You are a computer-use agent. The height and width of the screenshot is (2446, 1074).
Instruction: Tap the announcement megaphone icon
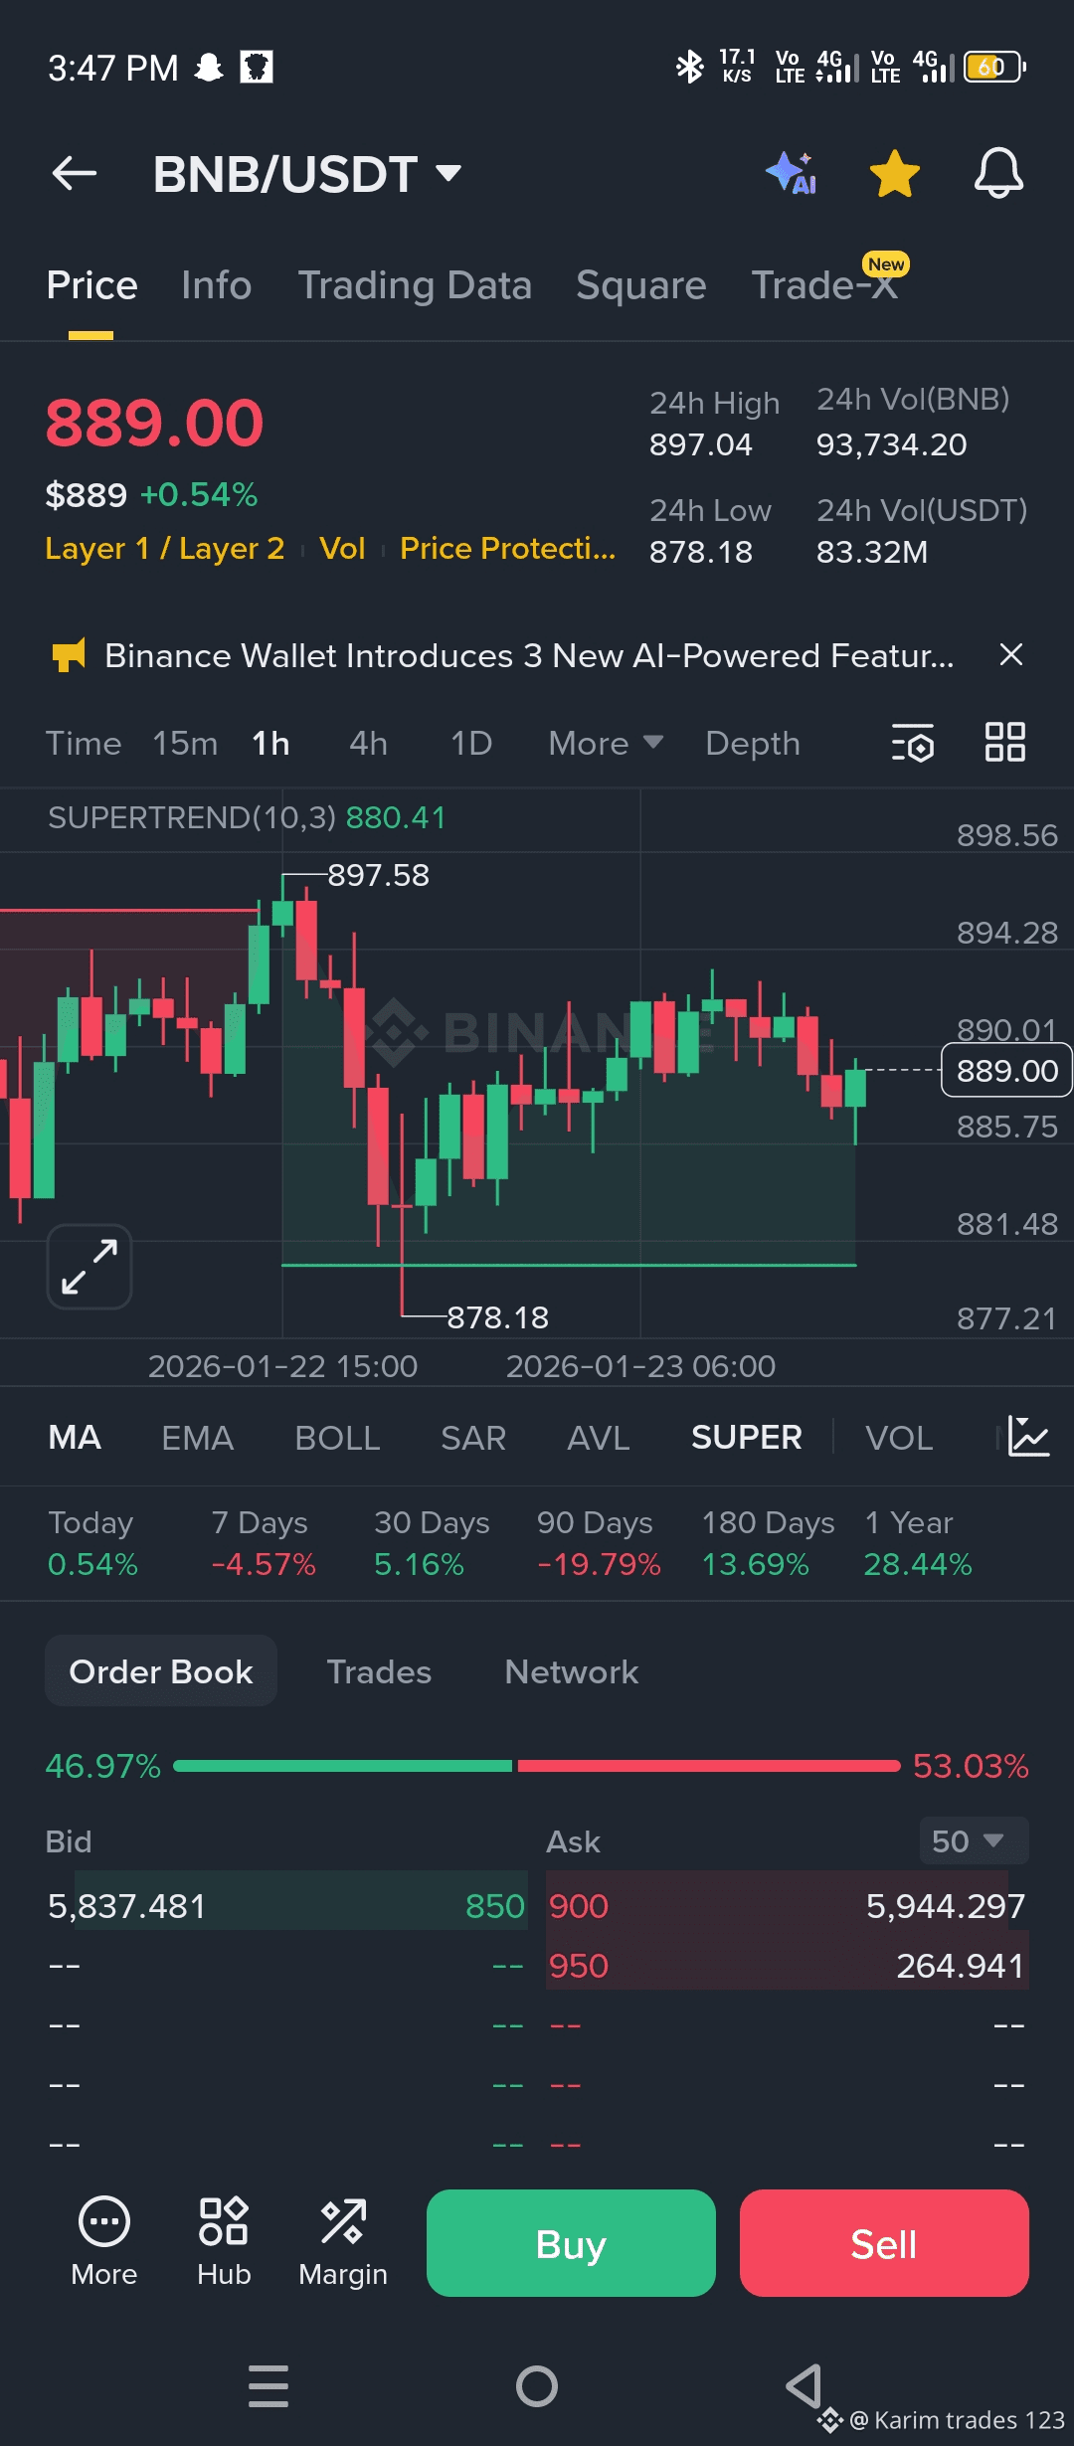[69, 655]
